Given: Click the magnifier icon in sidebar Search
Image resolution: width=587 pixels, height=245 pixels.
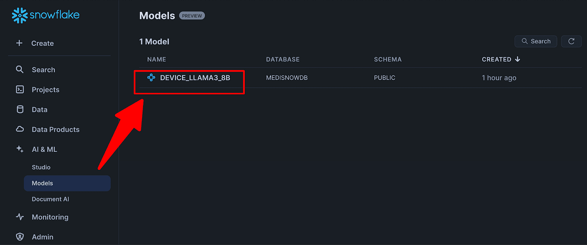Looking at the screenshot, I should point(20,70).
